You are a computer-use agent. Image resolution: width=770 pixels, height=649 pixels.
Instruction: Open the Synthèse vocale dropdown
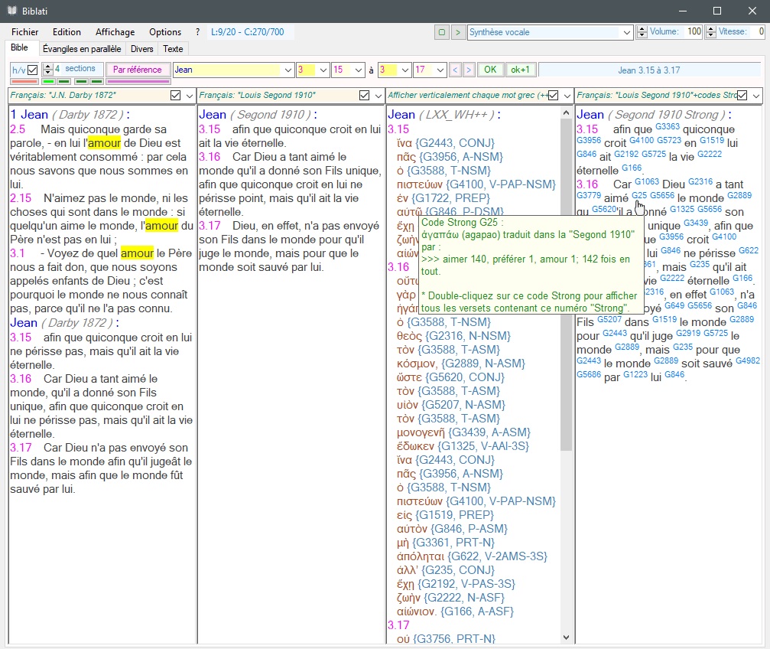point(625,32)
